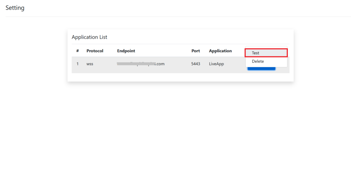Click the row number 1 cell
The width and height of the screenshot is (356, 180).
click(x=78, y=64)
